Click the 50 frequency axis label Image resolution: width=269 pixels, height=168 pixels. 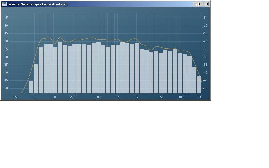tap(34, 97)
